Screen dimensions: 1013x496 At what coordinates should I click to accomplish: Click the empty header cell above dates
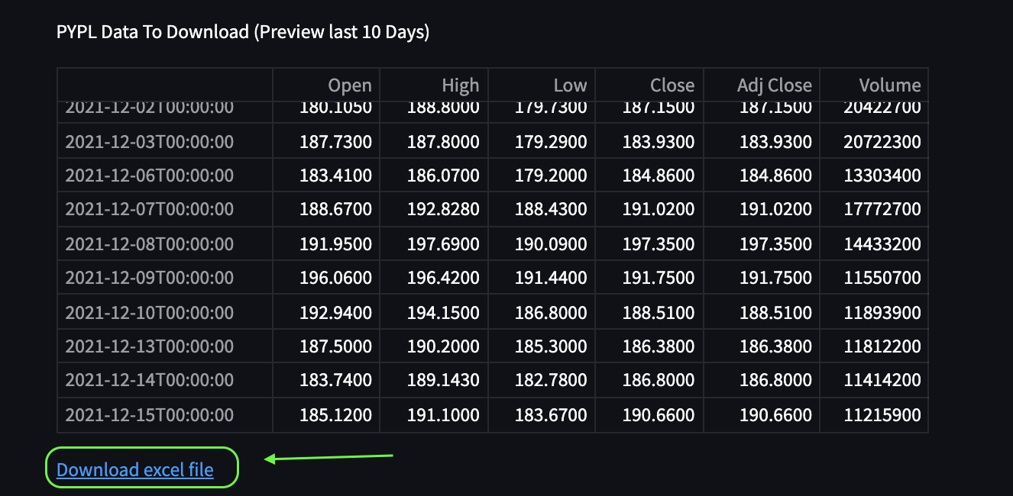click(164, 85)
